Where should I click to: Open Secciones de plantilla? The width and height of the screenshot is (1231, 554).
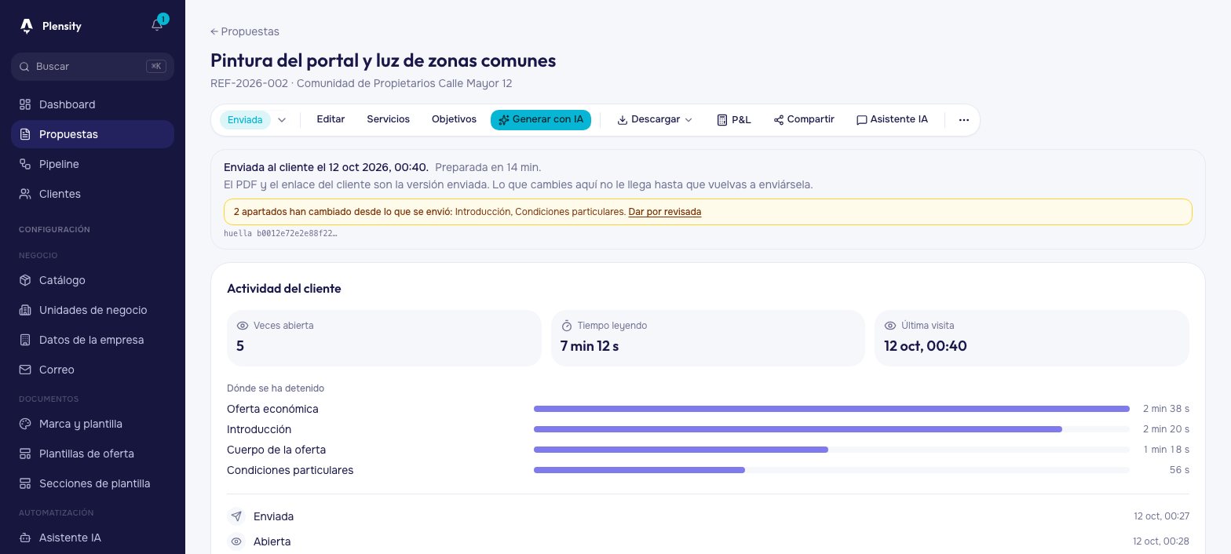93,483
